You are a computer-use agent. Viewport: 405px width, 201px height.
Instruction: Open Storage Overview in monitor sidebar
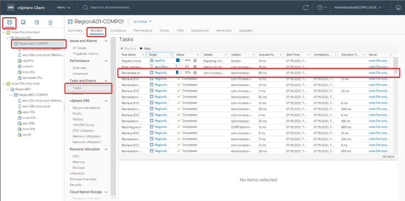pos(83,179)
